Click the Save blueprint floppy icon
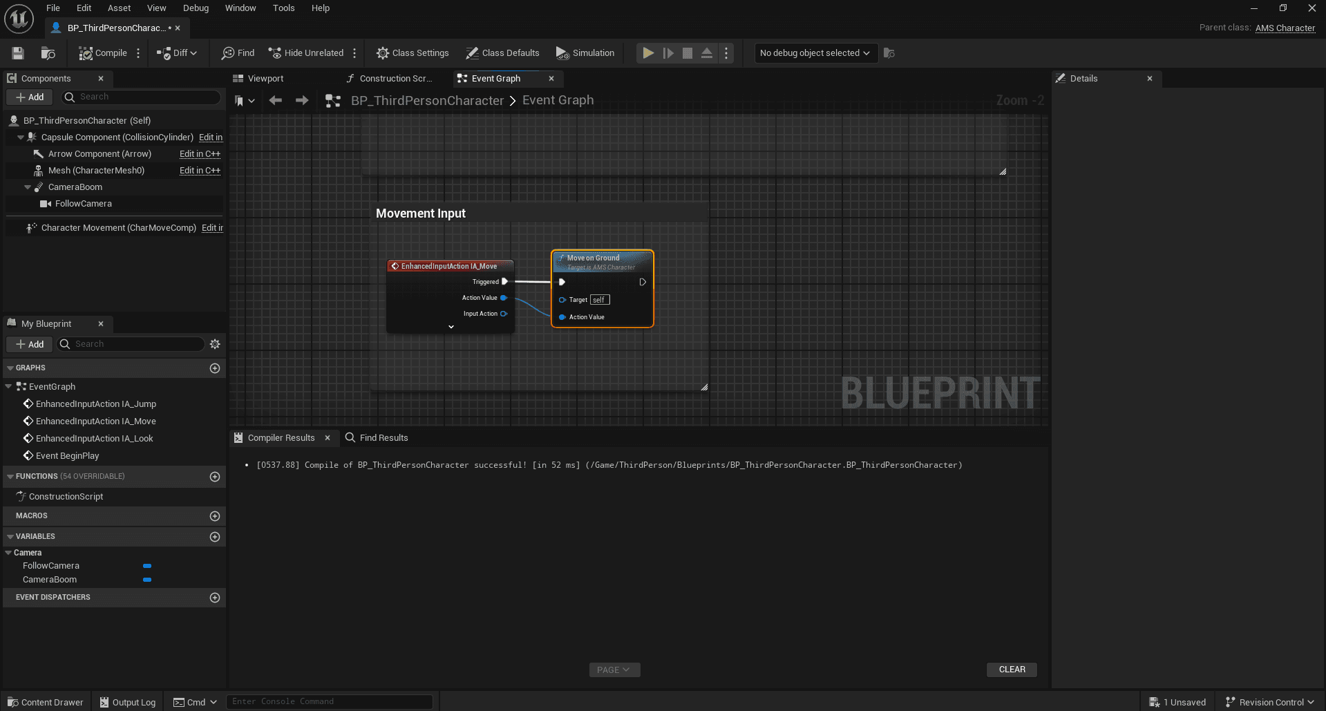This screenshot has height=711, width=1326. click(x=18, y=53)
